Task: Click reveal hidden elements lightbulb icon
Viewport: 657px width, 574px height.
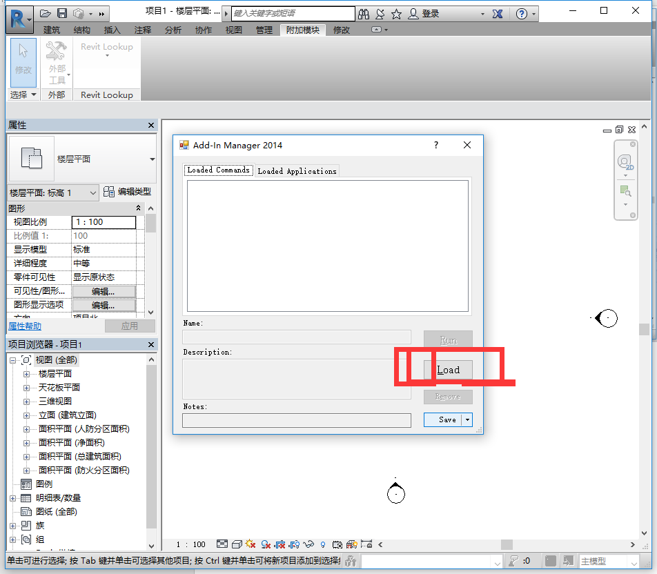Action: click(x=323, y=544)
